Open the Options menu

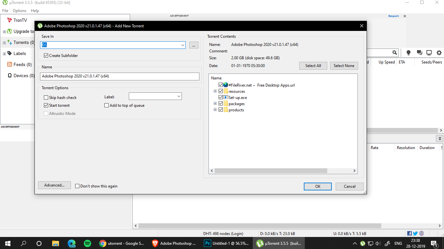(x=20, y=11)
